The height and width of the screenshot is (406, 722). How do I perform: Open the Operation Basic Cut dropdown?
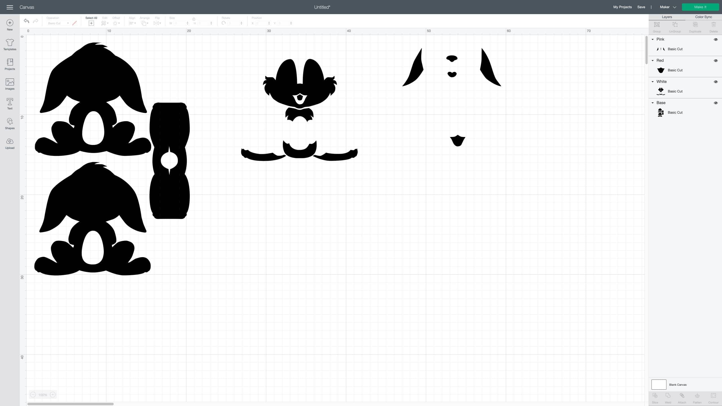coord(58,23)
